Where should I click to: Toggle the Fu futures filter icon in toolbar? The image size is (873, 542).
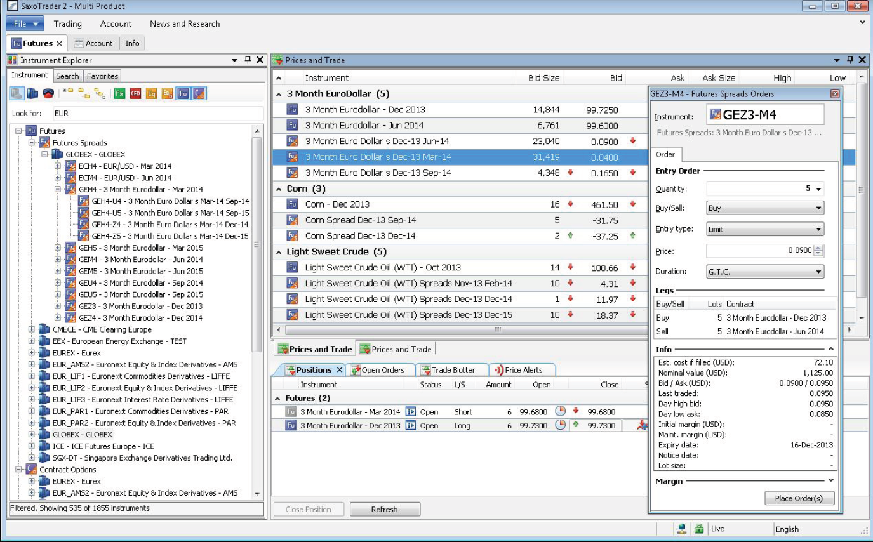click(183, 93)
